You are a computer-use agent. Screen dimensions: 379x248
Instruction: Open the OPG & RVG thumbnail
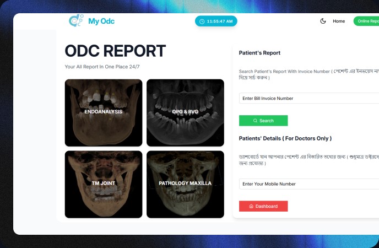pos(185,112)
